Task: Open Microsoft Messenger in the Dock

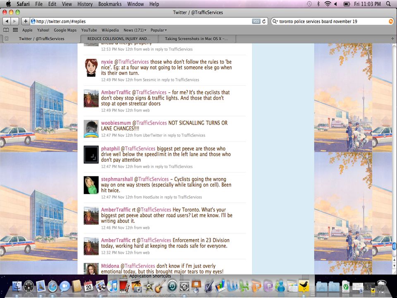Action: click(280, 286)
